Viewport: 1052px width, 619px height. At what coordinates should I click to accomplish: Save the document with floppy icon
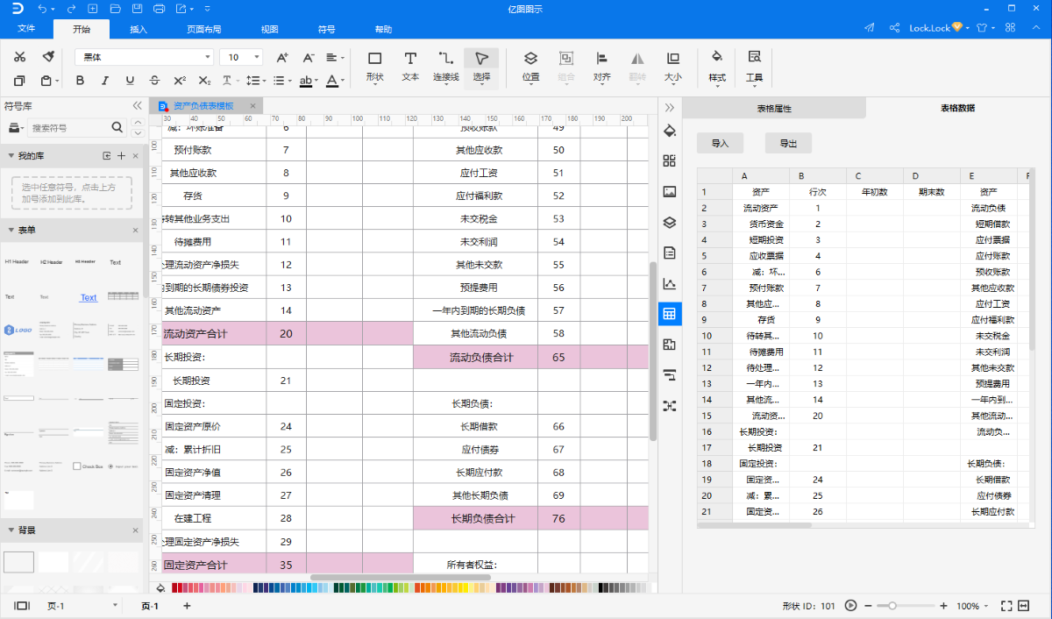137,9
